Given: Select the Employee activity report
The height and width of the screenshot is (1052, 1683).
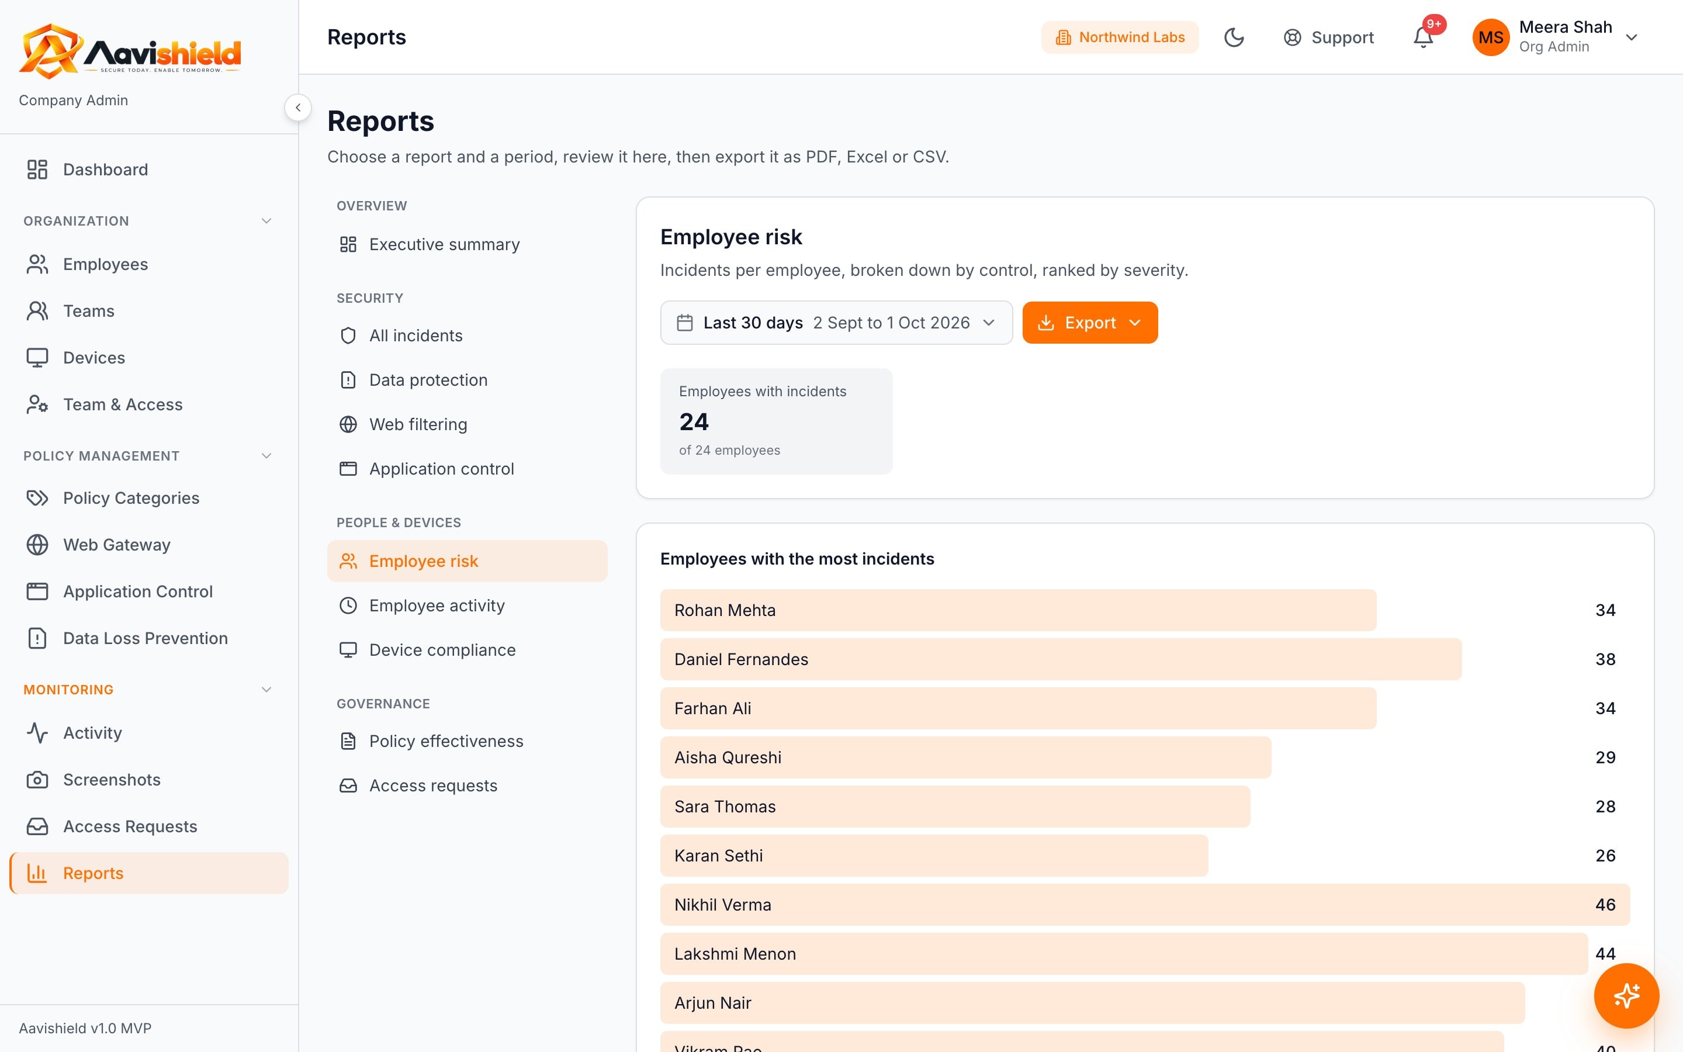Looking at the screenshot, I should 467,605.
